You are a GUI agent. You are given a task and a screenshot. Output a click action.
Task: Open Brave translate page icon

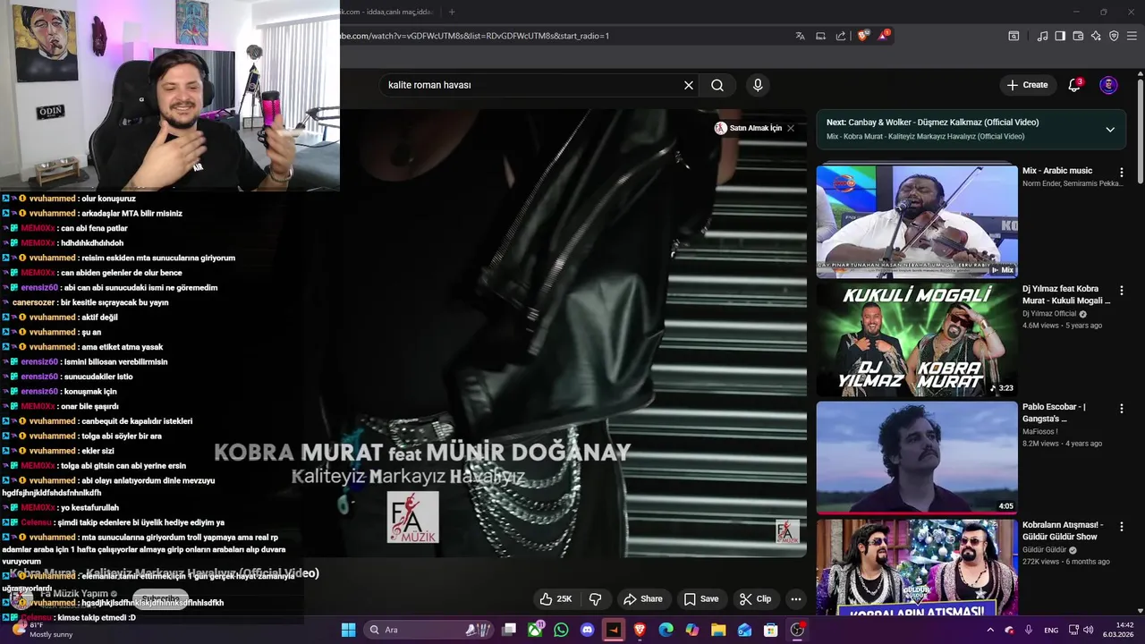[800, 36]
